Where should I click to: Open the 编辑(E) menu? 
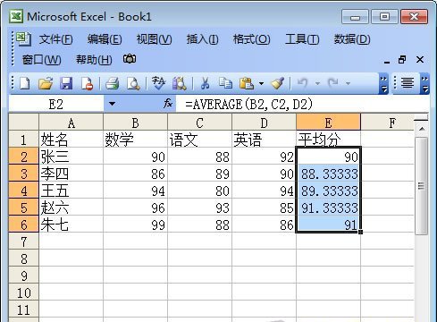(x=105, y=39)
